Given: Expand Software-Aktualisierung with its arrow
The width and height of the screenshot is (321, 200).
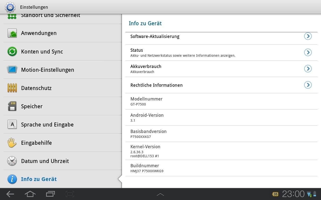Looking at the screenshot, I should click(x=308, y=36).
